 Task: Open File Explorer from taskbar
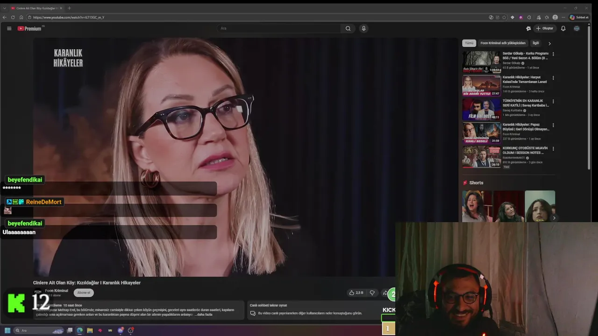point(90,330)
